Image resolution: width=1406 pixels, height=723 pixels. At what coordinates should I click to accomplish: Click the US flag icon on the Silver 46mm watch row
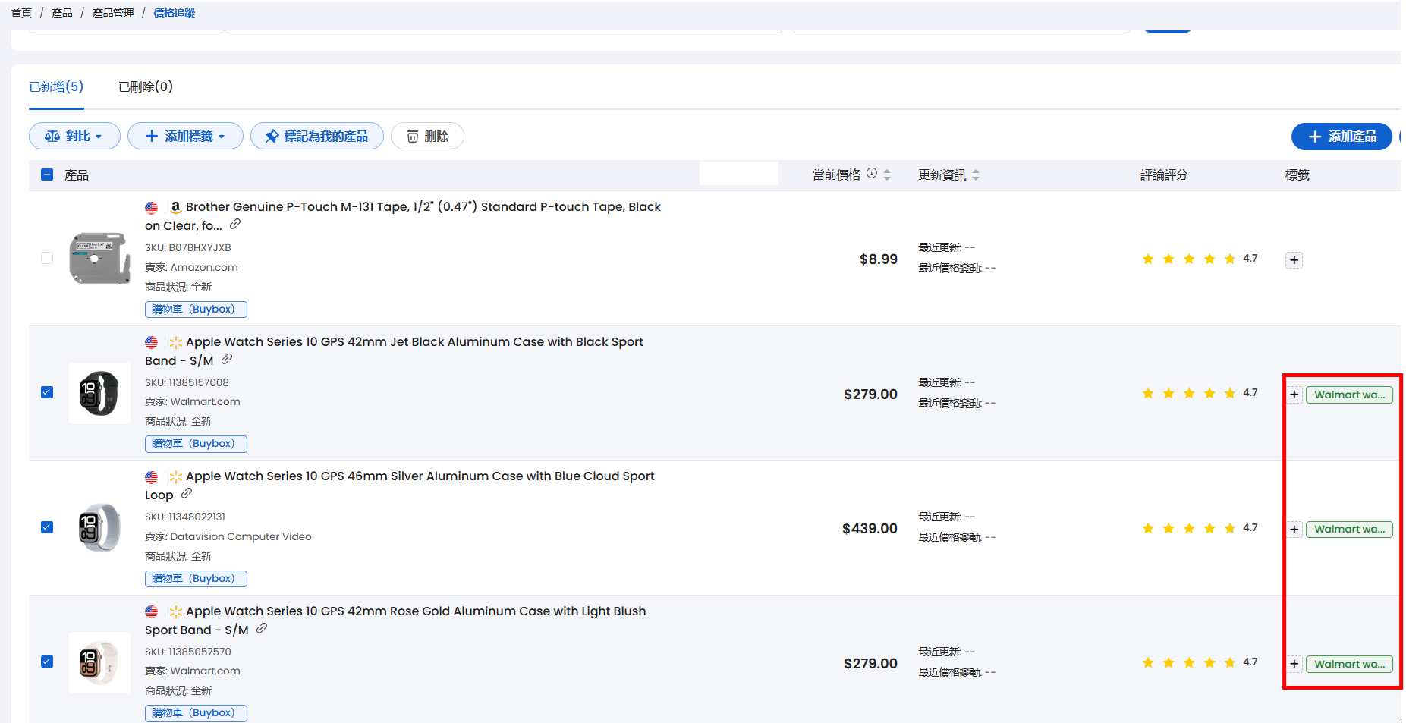(152, 477)
